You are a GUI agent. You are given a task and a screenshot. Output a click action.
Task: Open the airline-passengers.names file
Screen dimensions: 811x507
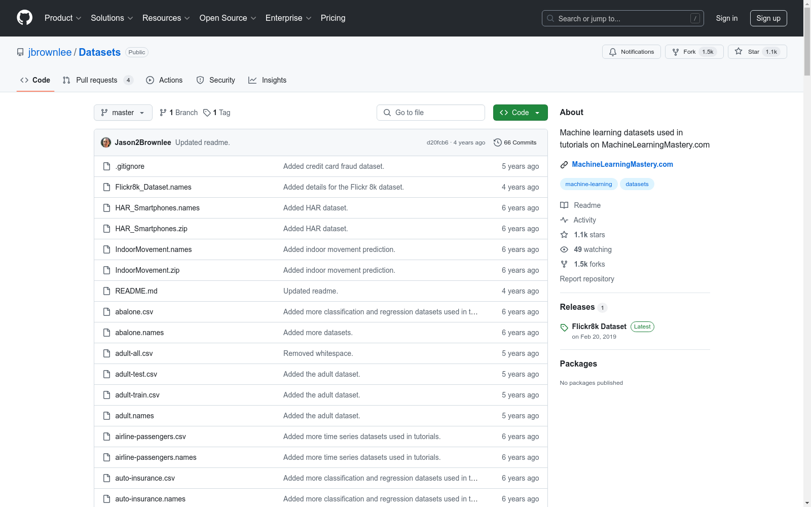[x=156, y=457]
